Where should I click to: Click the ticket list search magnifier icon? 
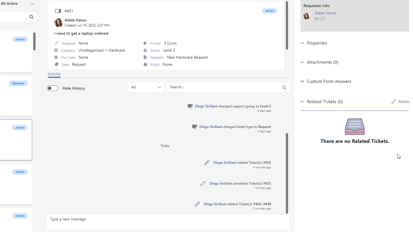click(32, 17)
